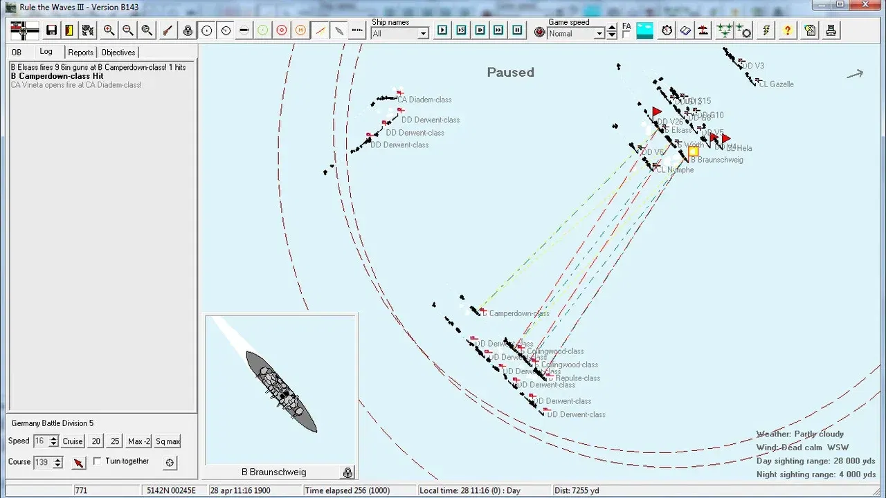Select the lightning bolt toolbar icon
This screenshot has height=498, width=886.
(766, 30)
